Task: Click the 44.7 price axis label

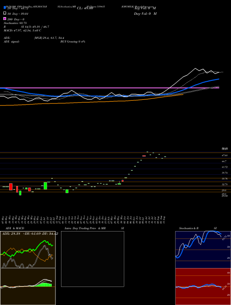Action: pos(224,161)
